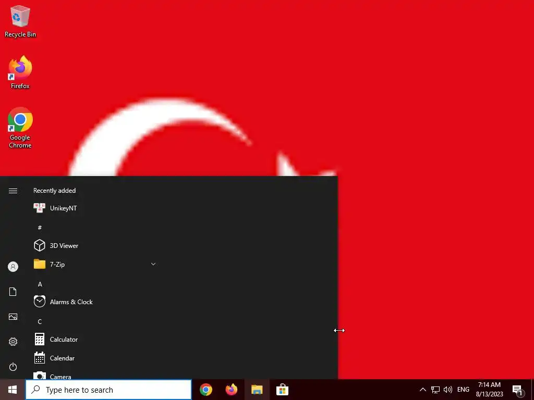The width and height of the screenshot is (534, 400).
Task: Show hidden system tray icons
Action: 422,390
